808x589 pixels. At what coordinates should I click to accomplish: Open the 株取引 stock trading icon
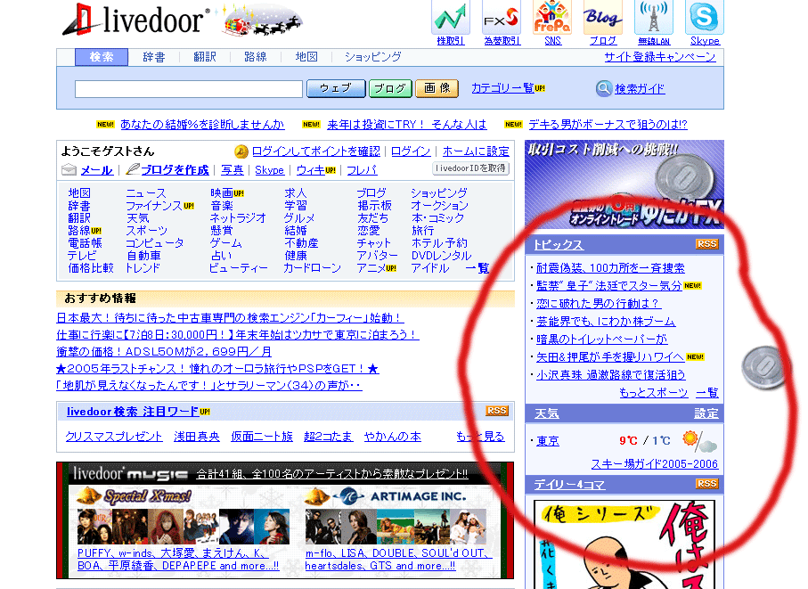click(451, 18)
